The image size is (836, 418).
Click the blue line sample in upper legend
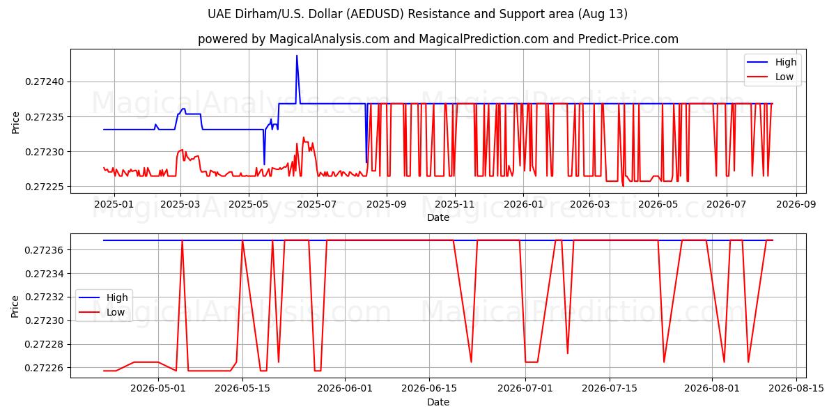759,62
